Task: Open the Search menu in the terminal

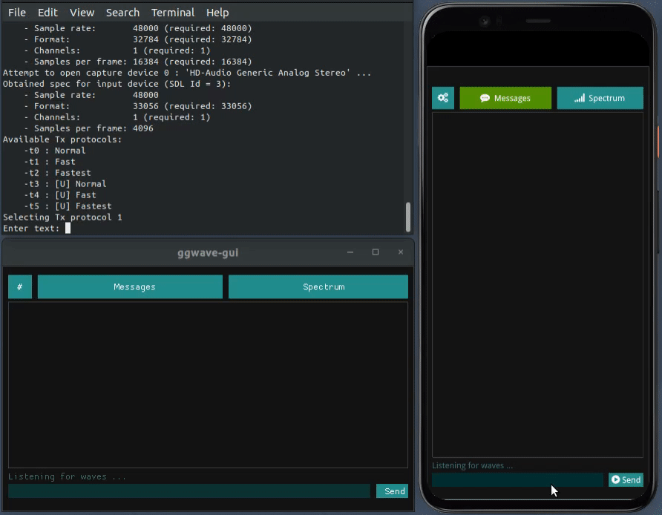Action: tap(122, 13)
